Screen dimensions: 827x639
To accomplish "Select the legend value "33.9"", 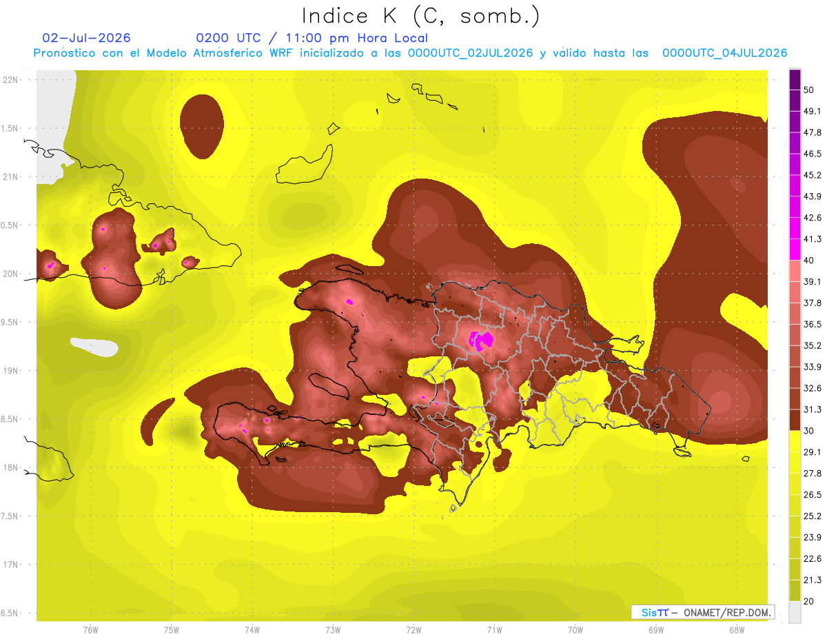I will pos(813,367).
